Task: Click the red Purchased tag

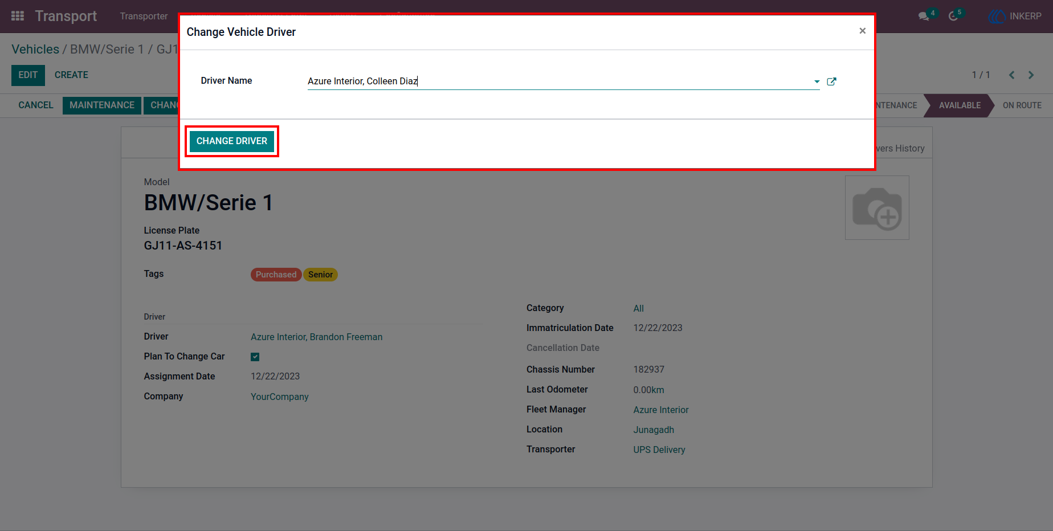Action: tap(276, 275)
